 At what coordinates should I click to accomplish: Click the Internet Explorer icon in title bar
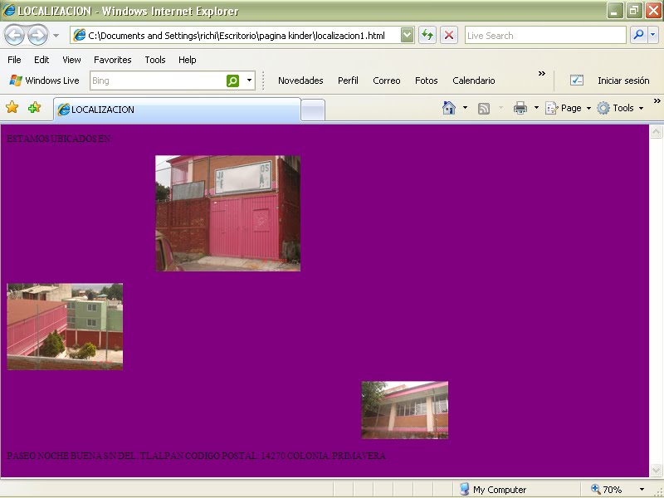coord(8,10)
